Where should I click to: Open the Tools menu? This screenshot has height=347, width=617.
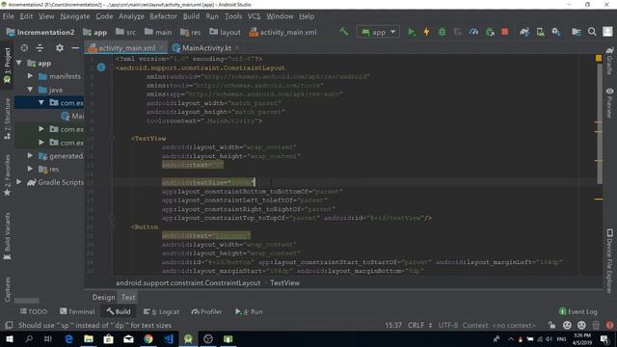coord(233,16)
